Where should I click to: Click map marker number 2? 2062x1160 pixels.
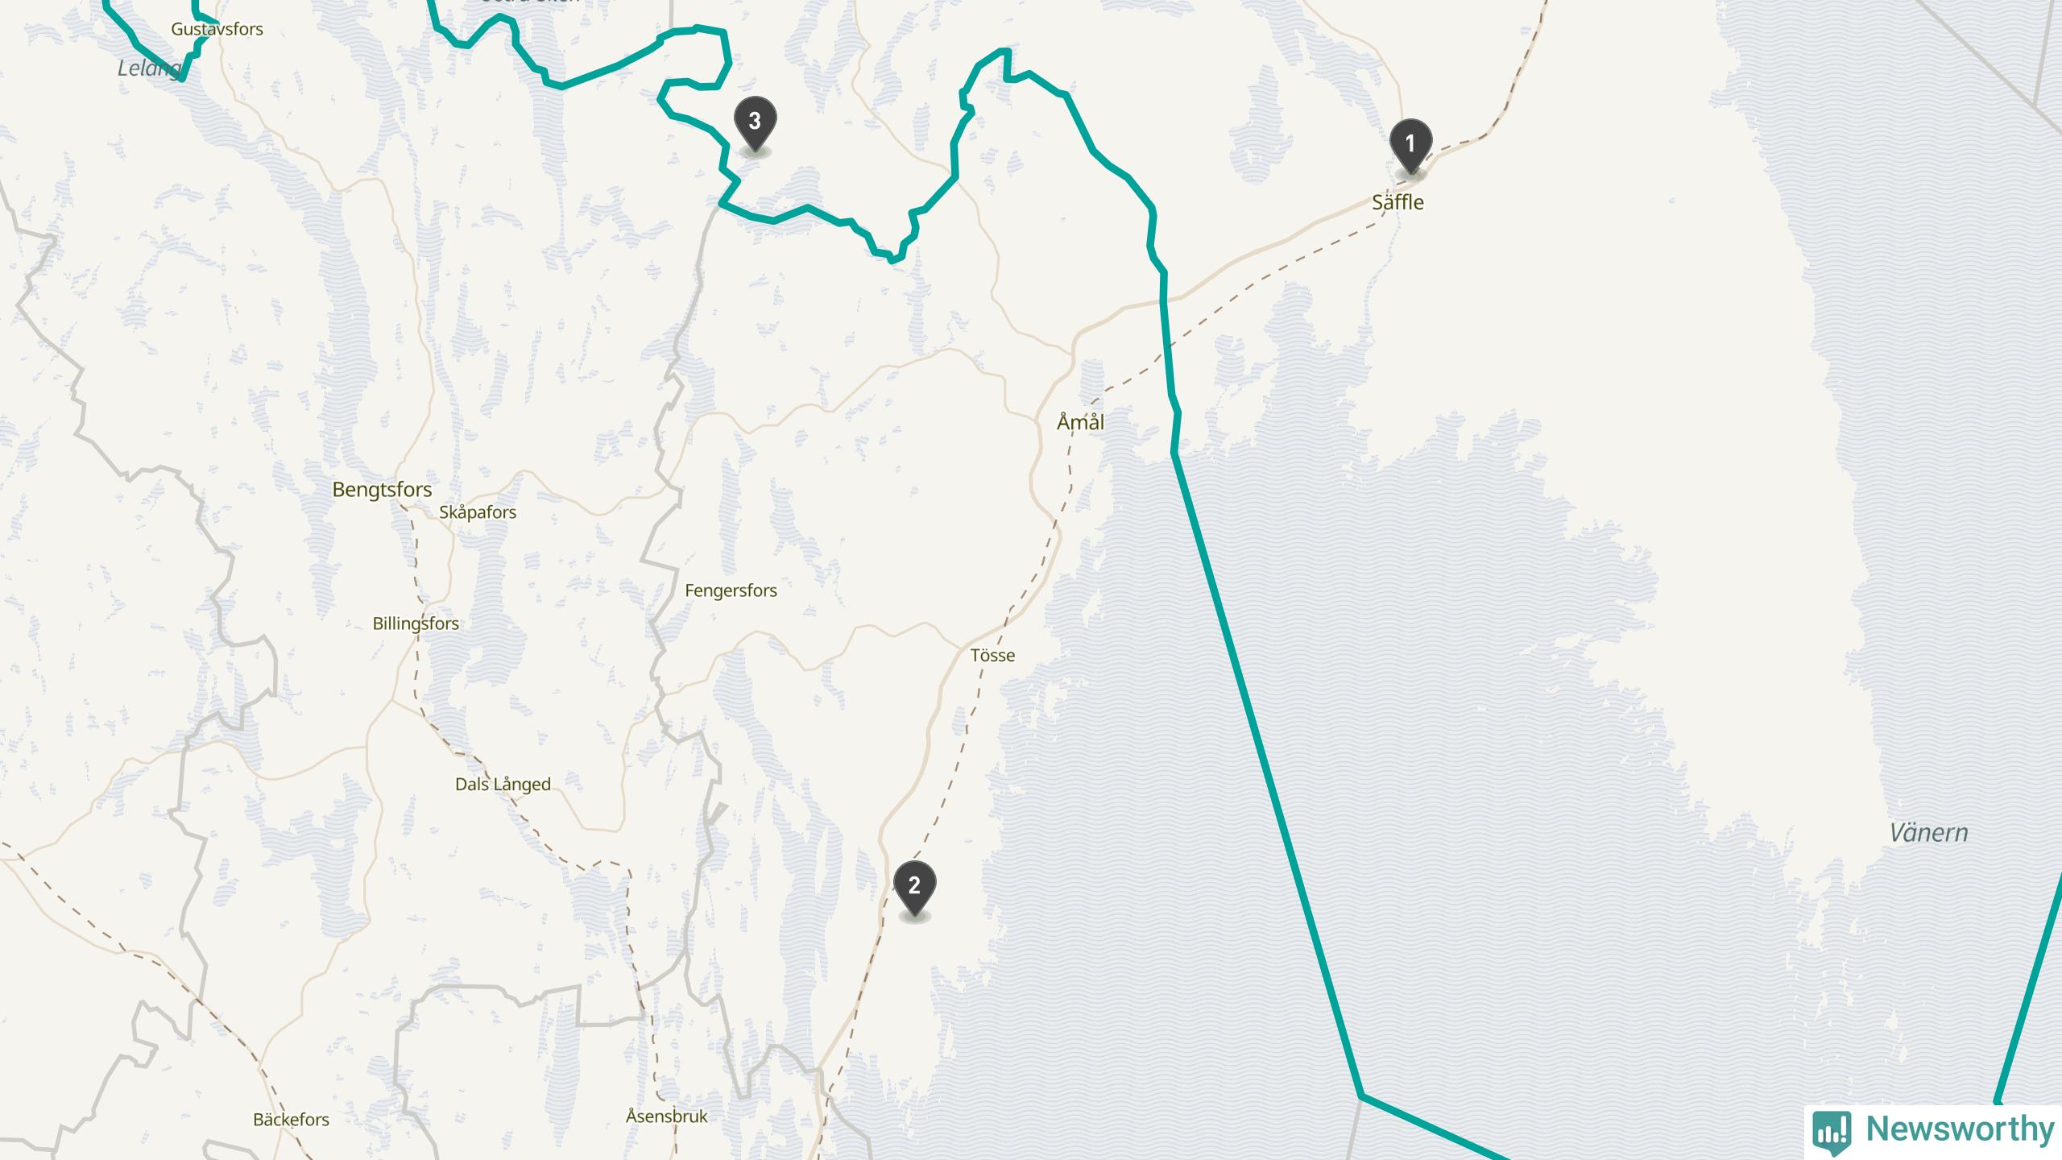914,888
